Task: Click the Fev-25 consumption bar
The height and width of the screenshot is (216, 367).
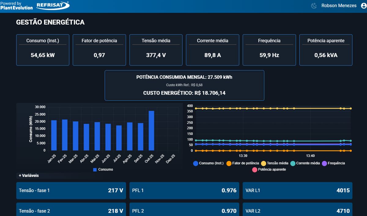Action: click(65, 135)
